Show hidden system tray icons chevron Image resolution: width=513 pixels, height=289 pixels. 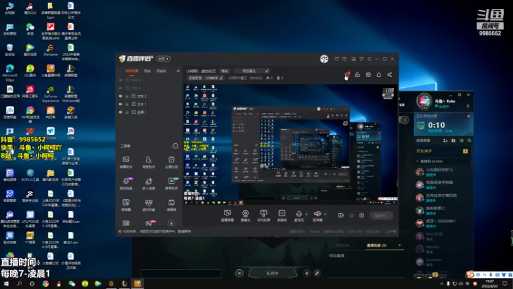coord(442,284)
